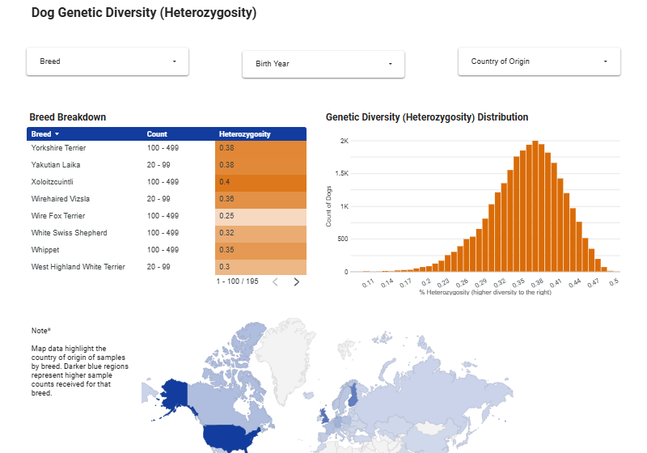Select West Highland White Terrier row

point(78,267)
